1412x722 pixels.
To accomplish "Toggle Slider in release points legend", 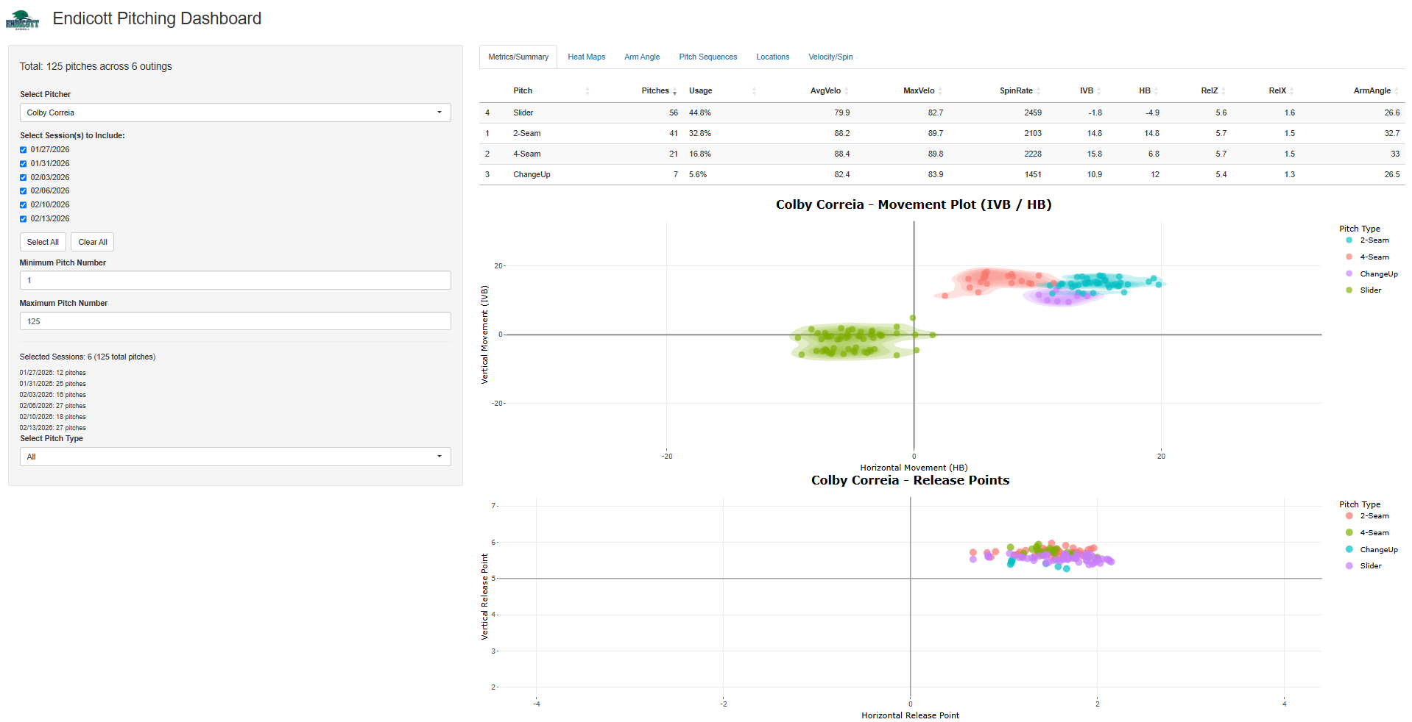I will pos(1363,566).
